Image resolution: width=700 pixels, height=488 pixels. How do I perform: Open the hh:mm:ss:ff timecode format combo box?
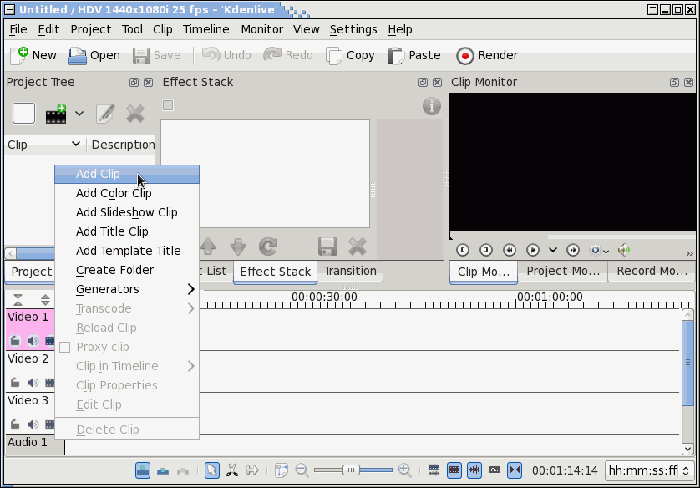tap(649, 470)
